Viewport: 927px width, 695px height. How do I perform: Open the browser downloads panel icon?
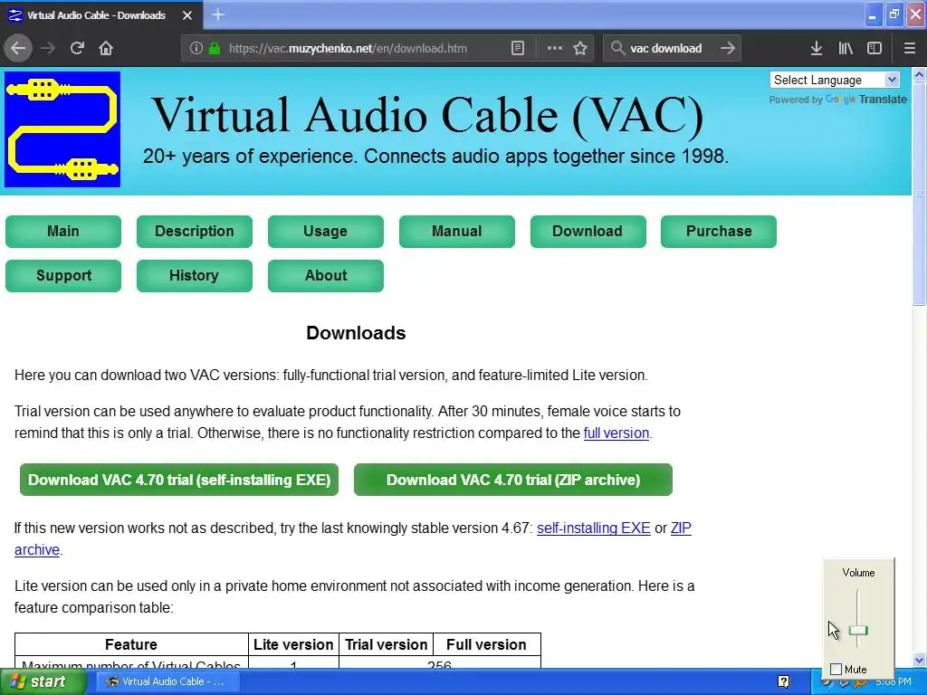817,49
